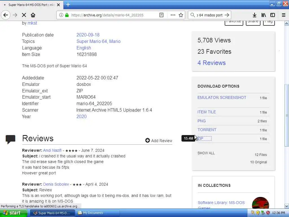This screenshot has width=289, height=217.
Task: Click the vertical scrollbar thumb
Action: [287, 115]
